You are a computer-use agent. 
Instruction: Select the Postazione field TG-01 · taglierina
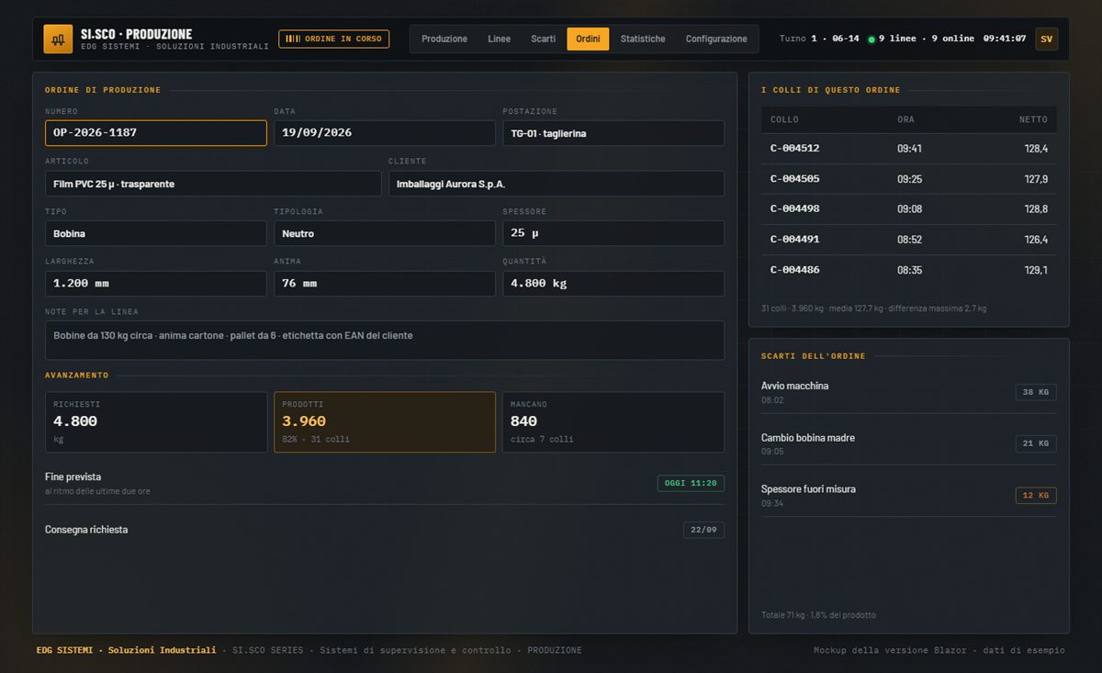[613, 133]
